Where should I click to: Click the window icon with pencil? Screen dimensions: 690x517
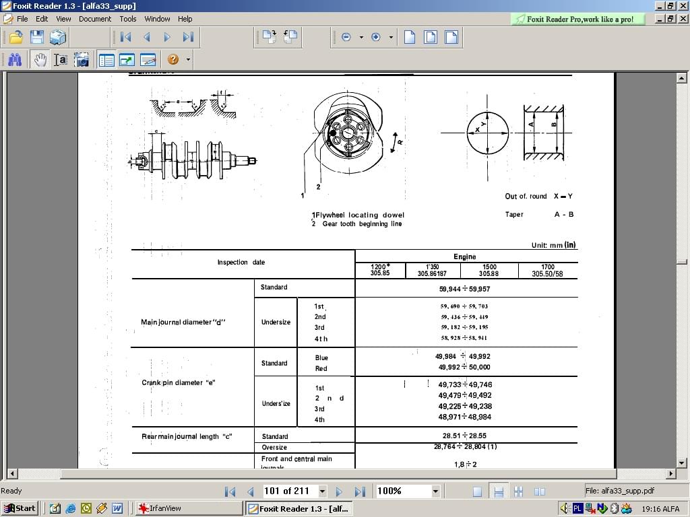point(148,59)
